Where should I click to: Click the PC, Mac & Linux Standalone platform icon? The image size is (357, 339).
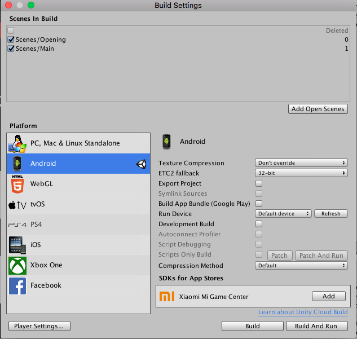[17, 143]
